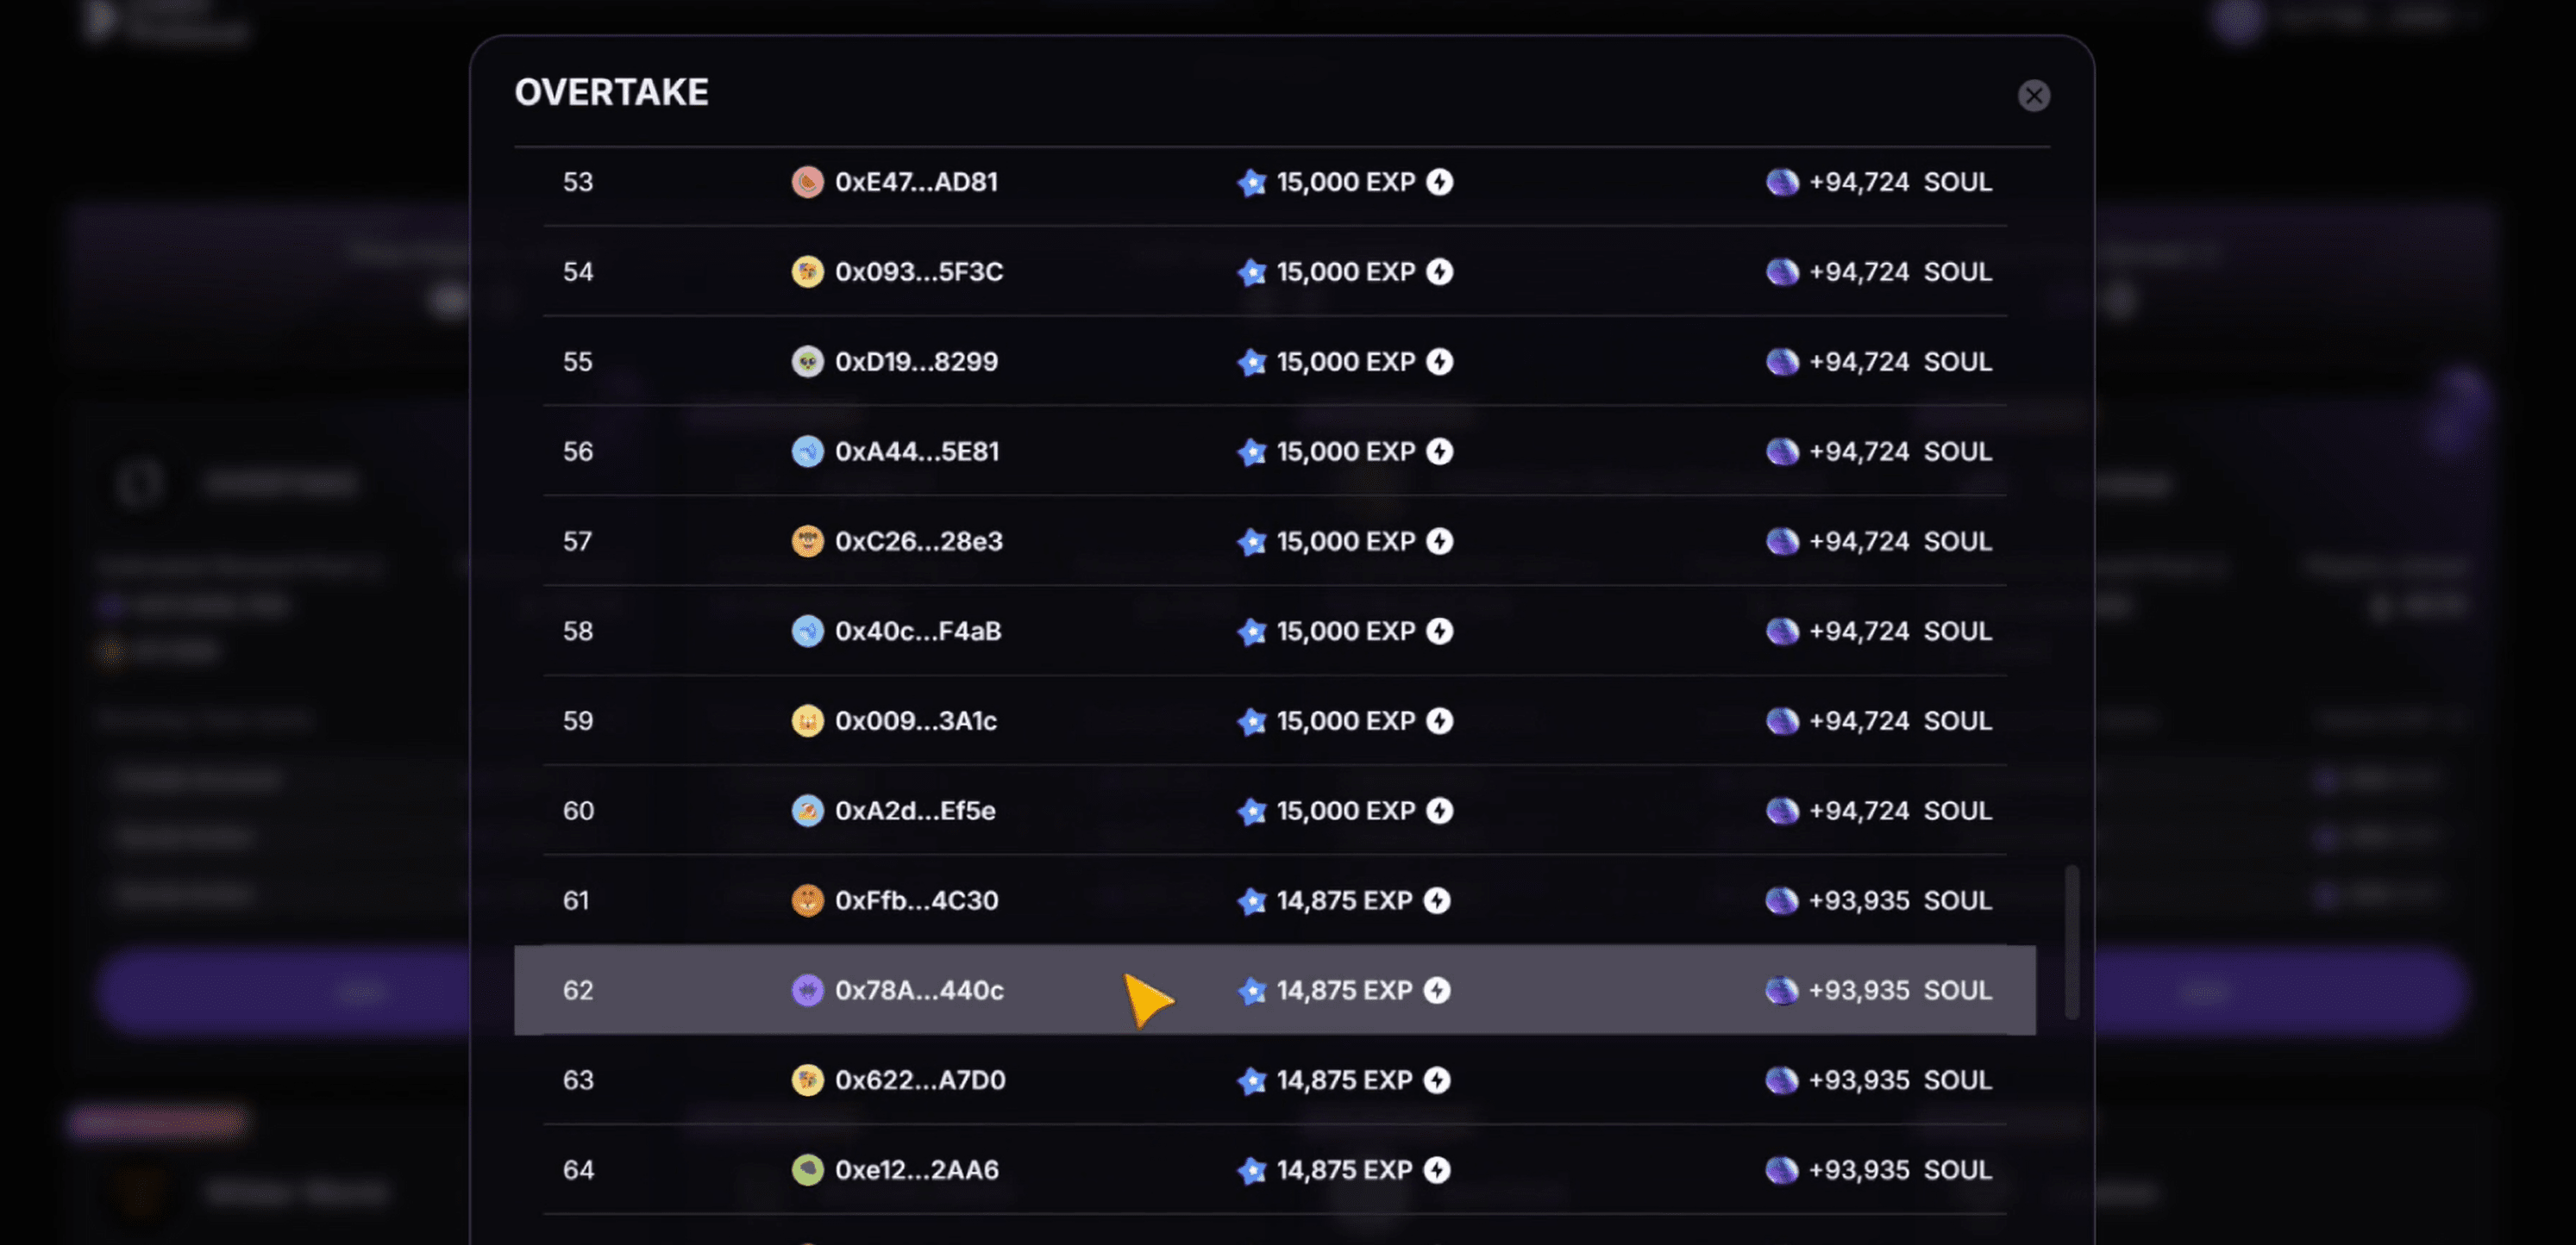Click the lightning icon next to rank 59 EXP
The width and height of the screenshot is (2576, 1245).
(1439, 721)
